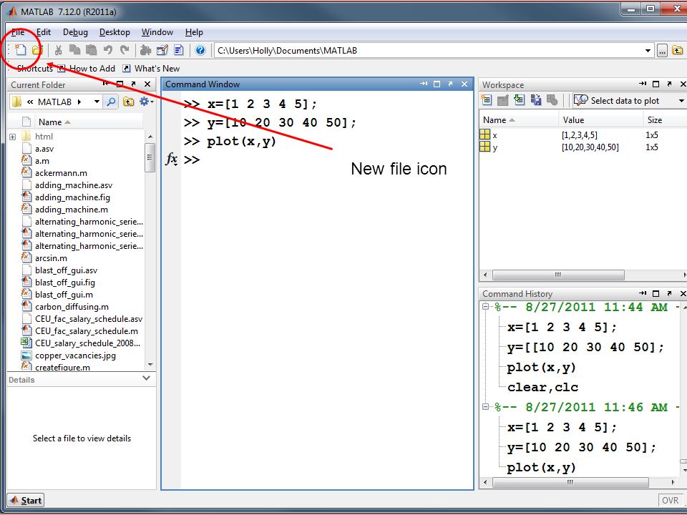Image resolution: width=687 pixels, height=515 pixels.
Task: Select the variable y row in Workspace
Action: click(x=583, y=147)
